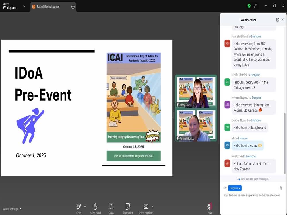287x215 pixels.
Task: Click the green encryption shield icon
Action: [x=249, y=6]
